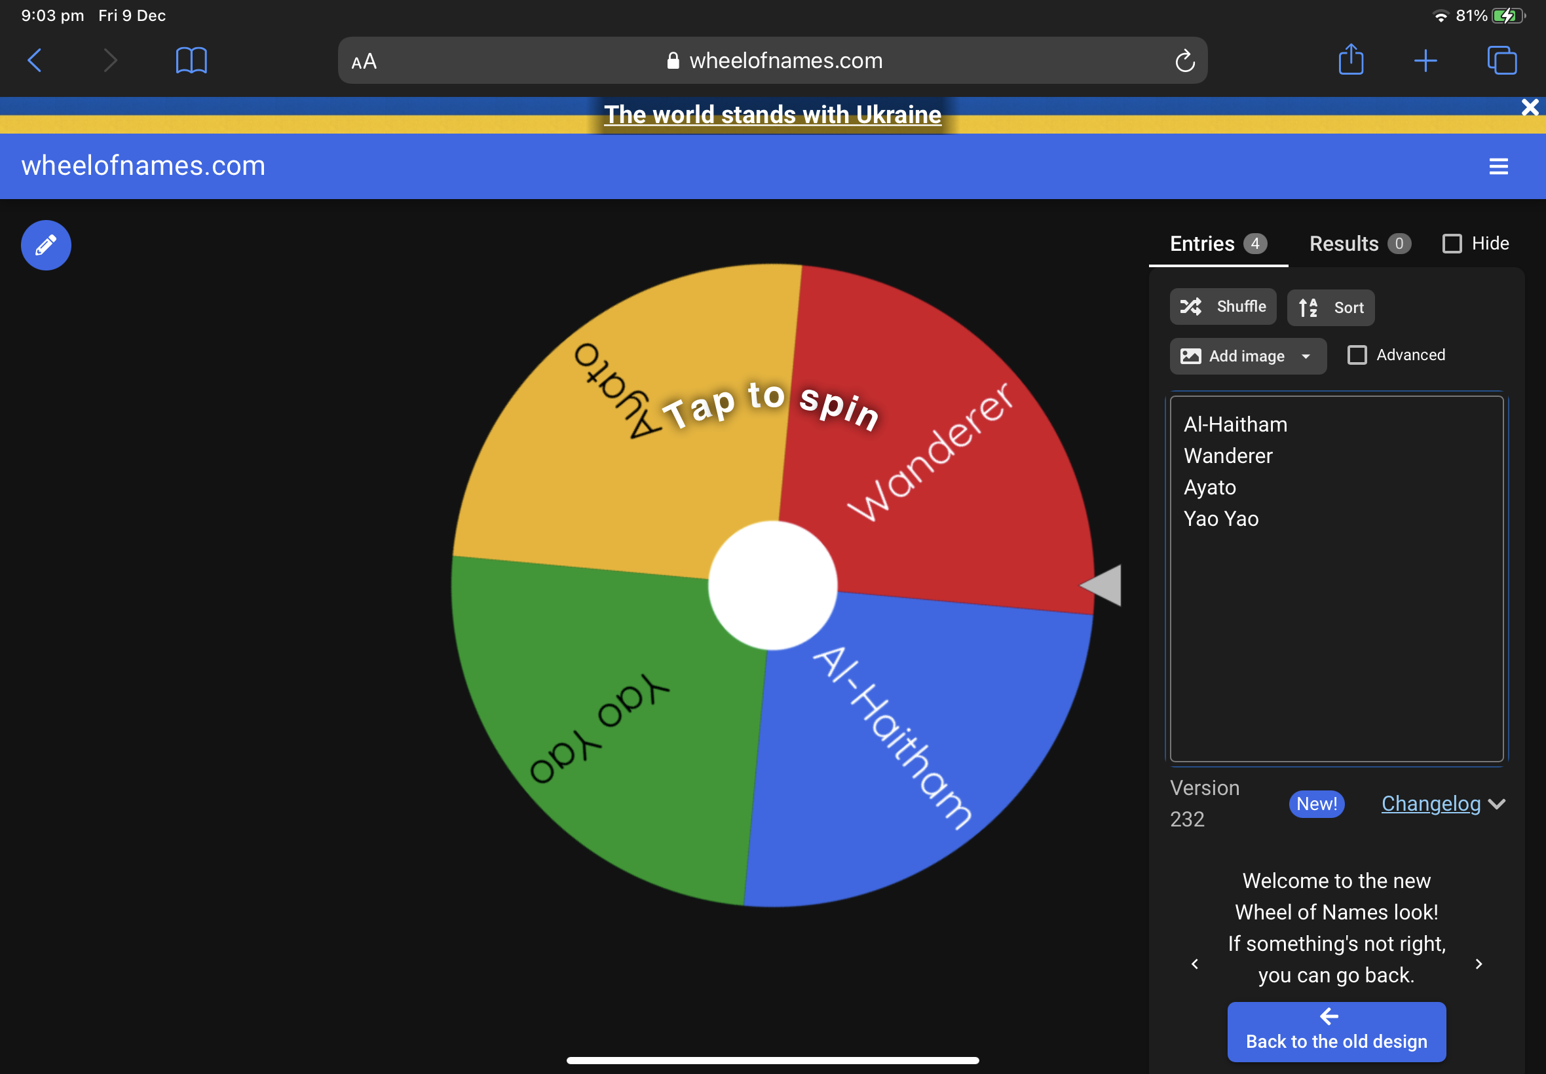Click the next announcement arrow
Viewport: 1546px width, 1074px height.
pos(1478,963)
